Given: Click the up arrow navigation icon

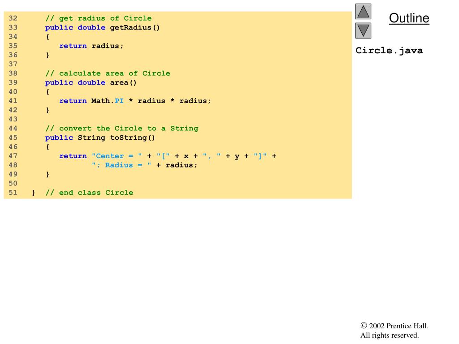Looking at the screenshot, I should coord(363,11).
